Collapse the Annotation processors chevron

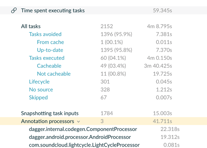78,121
